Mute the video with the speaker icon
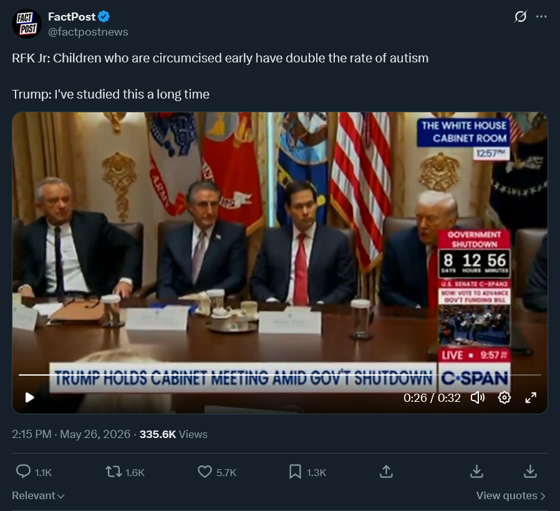Viewport: 560px width, 511px height. click(478, 397)
